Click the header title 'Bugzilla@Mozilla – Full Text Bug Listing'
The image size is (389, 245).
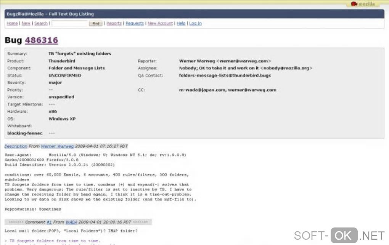[50, 14]
